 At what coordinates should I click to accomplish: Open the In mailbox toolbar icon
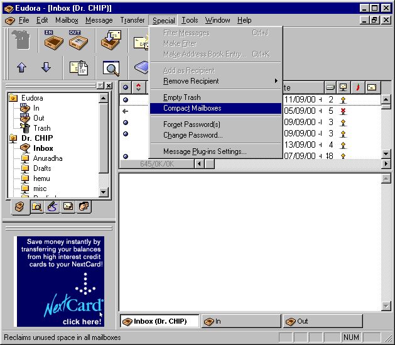coord(53,40)
